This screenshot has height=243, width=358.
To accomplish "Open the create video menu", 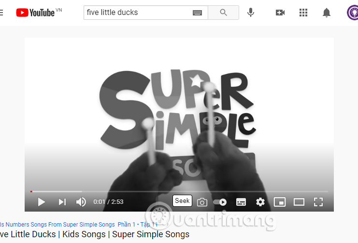I will tap(280, 13).
